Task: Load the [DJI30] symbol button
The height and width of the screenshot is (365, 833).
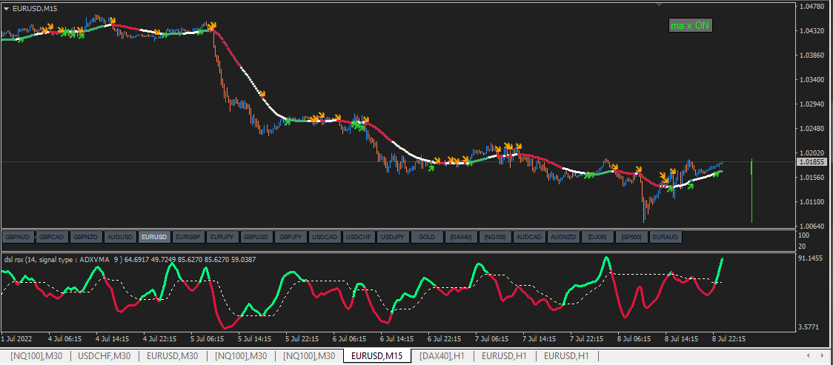Action: pos(597,237)
